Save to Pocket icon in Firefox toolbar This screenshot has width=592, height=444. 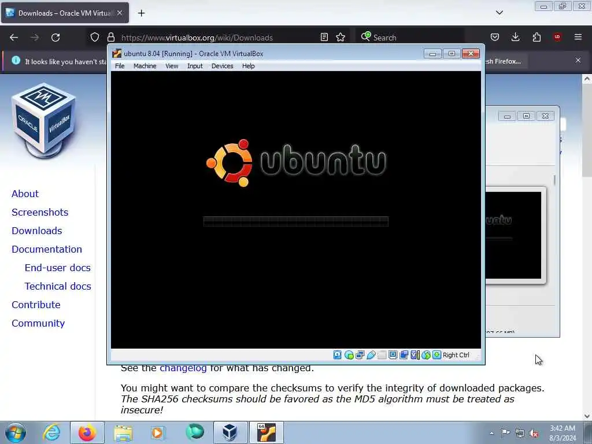pyautogui.click(x=495, y=37)
